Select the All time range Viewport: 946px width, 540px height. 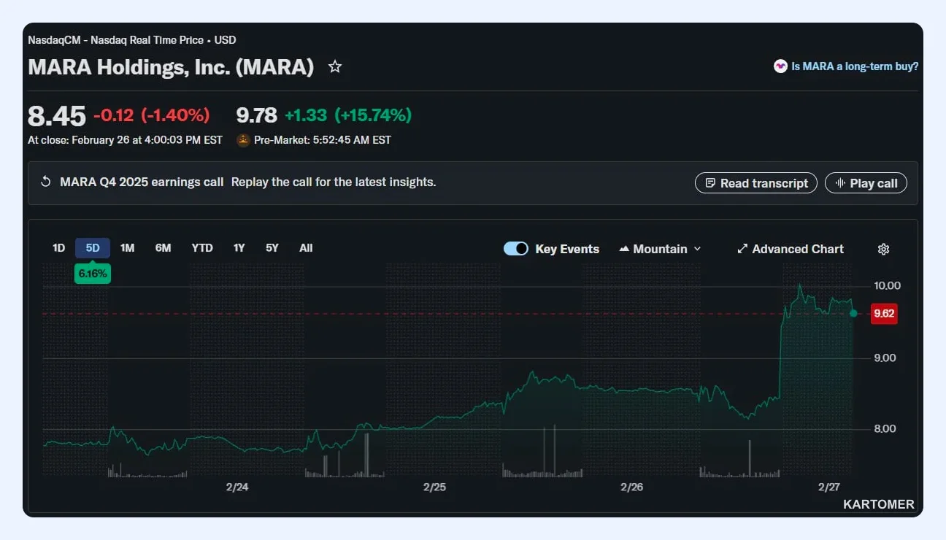point(306,248)
